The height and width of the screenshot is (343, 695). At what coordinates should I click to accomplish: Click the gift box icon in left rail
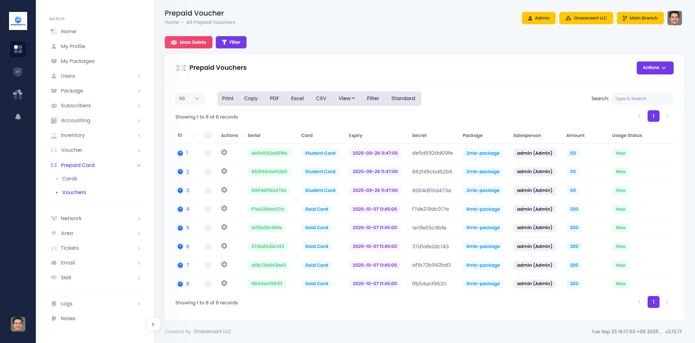(x=18, y=94)
